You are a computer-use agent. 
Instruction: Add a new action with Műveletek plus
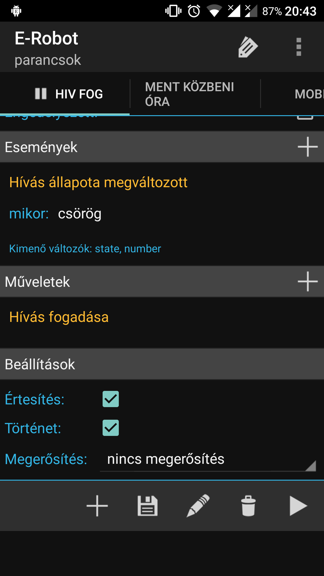click(x=307, y=281)
